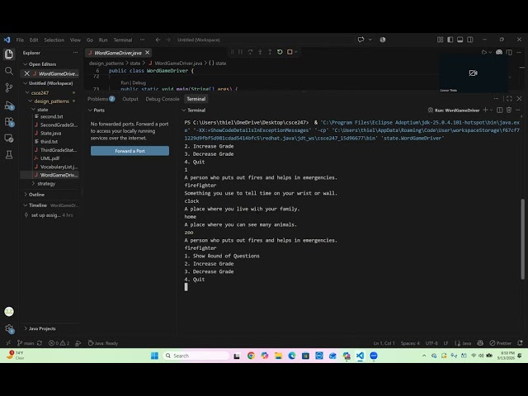Click Ln 1, Col 1 status item

point(384,343)
